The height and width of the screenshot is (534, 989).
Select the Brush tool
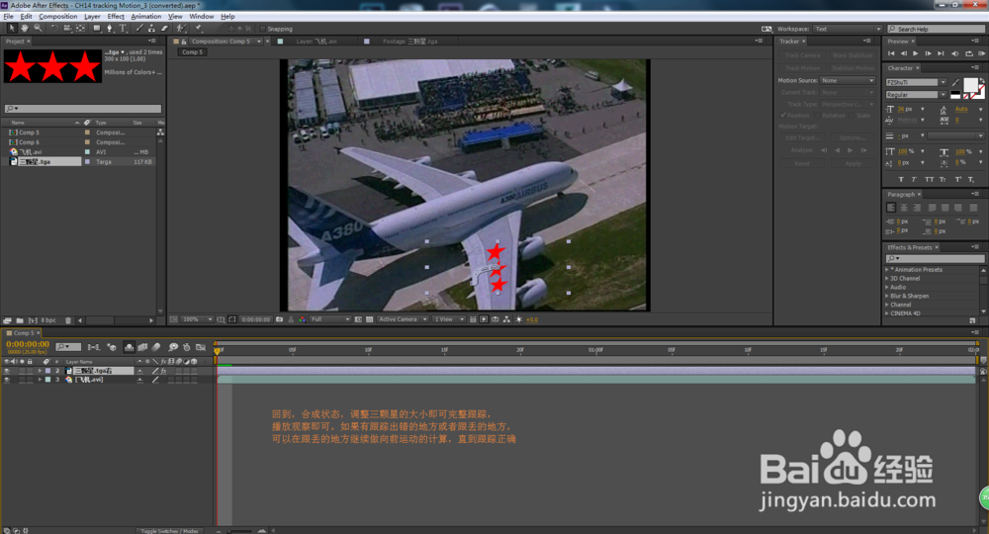point(139,29)
